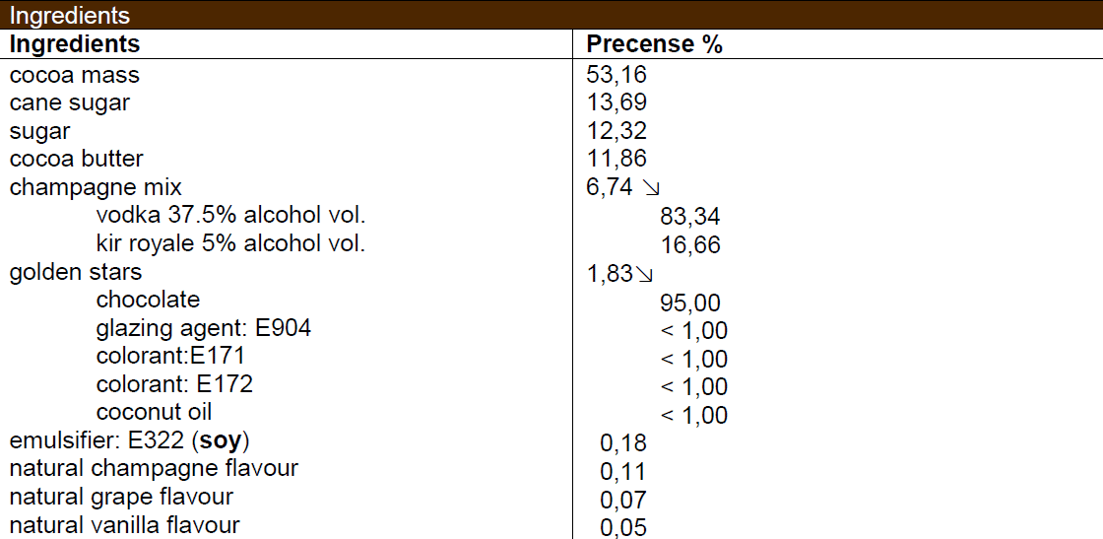Viewport: 1103px width, 539px height.
Task: Click the arrow beside champagne mix percentage
Action: pyautogui.click(x=651, y=188)
